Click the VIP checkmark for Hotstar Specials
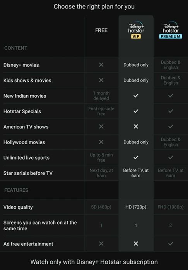The height and width of the screenshot is (270, 188). [x=136, y=111]
